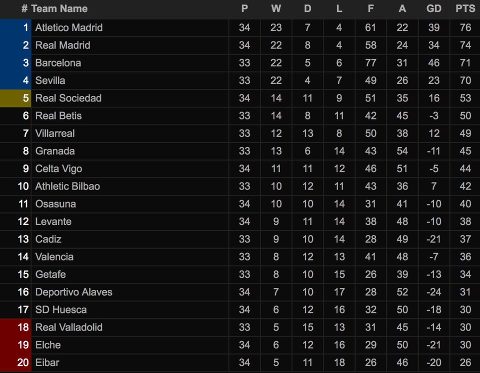The height and width of the screenshot is (373, 480).
Task: Click the Athletic Bilbao team name
Action: (67, 186)
